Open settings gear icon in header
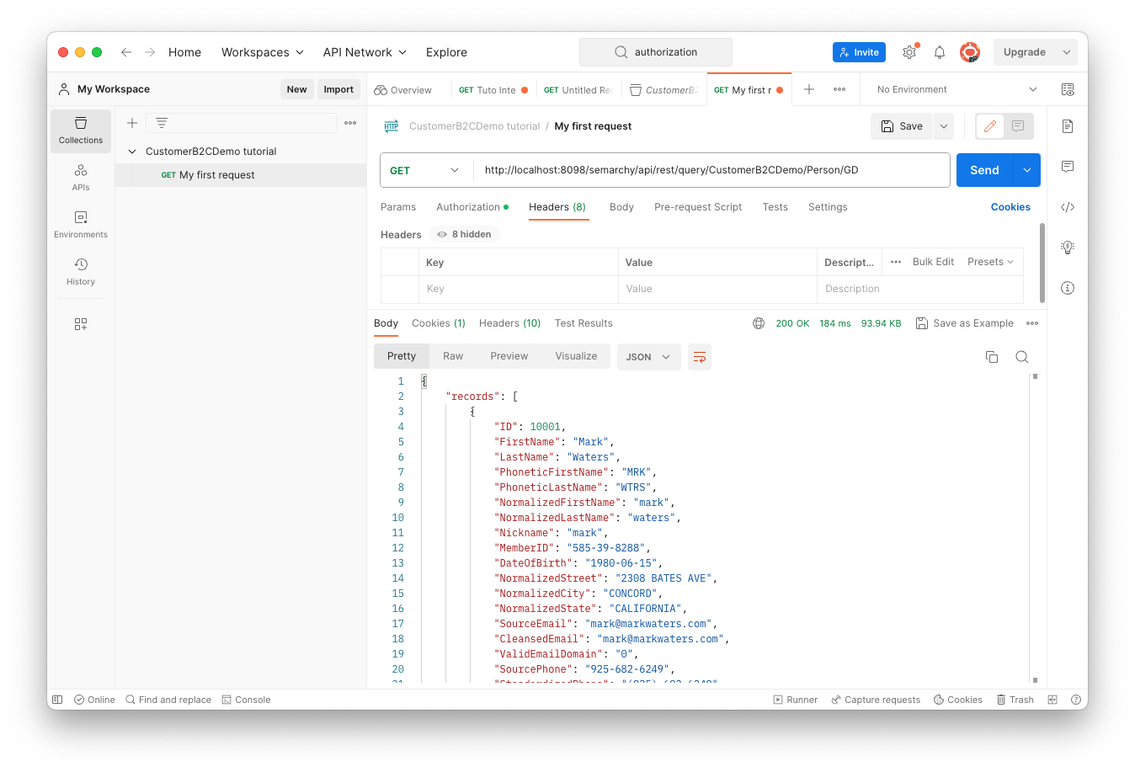 coord(909,52)
